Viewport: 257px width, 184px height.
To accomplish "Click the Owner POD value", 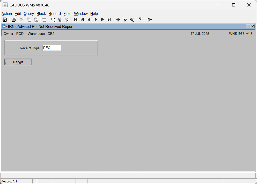I will 20,34.
